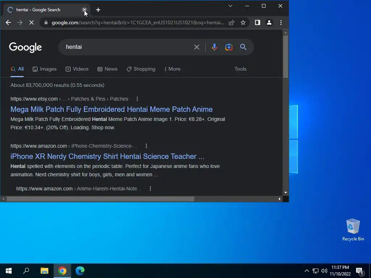The height and width of the screenshot is (278, 371).
Task: Go to Google logo homepage
Action: (x=25, y=47)
